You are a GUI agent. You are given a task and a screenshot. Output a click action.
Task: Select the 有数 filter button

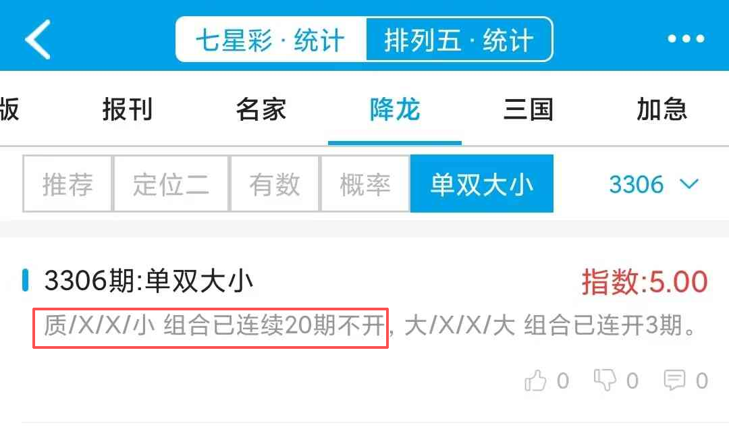tap(275, 184)
